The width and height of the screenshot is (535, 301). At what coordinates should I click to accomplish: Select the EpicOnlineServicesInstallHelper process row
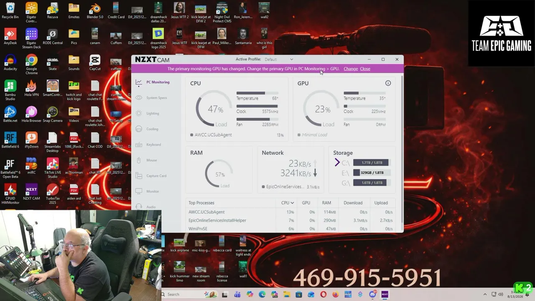click(x=290, y=220)
